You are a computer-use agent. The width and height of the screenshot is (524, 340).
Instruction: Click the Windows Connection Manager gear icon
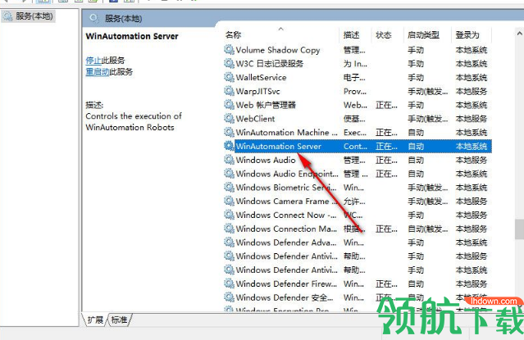coord(229,229)
